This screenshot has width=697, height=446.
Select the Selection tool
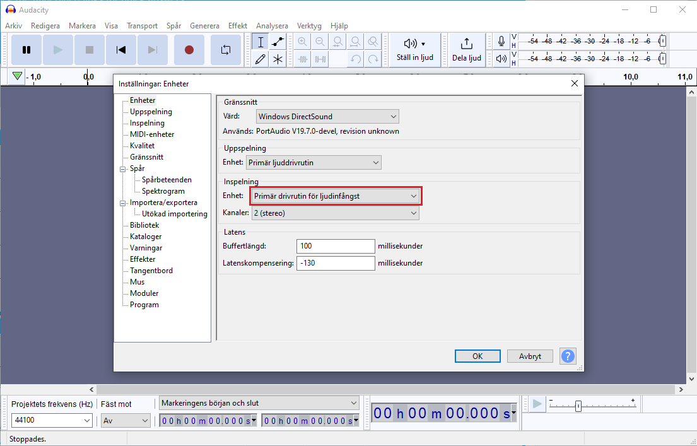(x=259, y=41)
